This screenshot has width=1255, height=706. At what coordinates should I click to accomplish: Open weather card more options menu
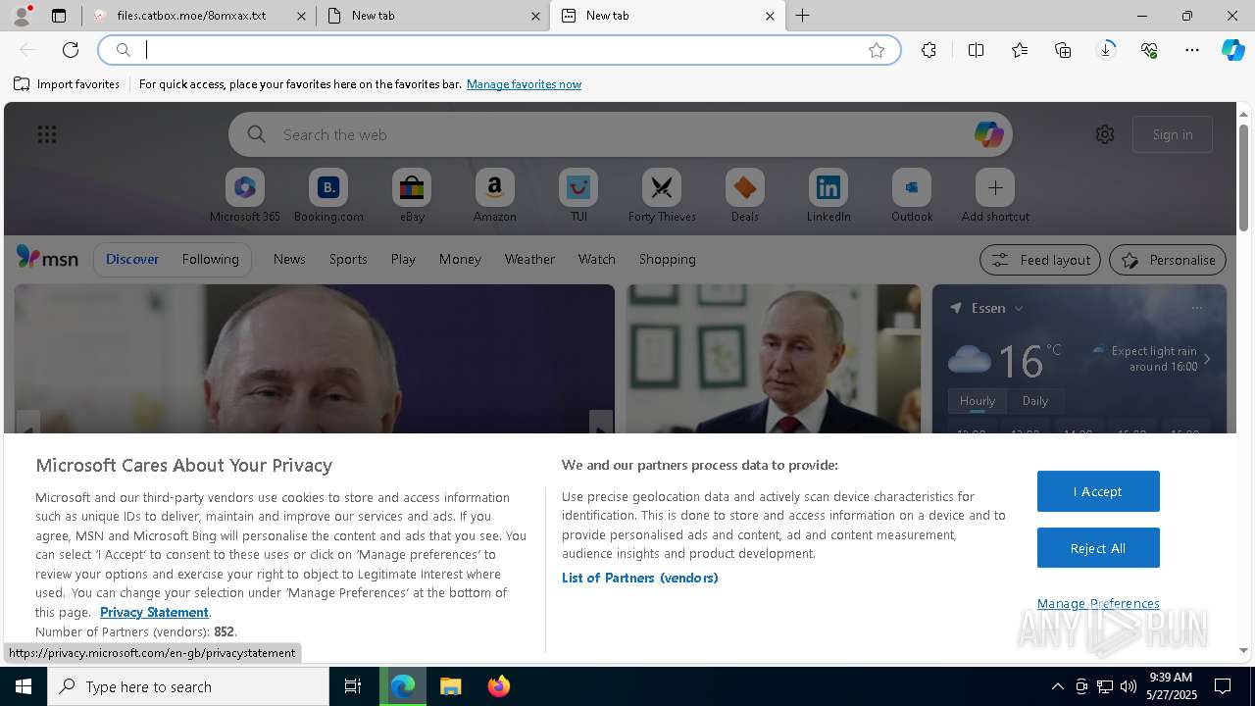(x=1196, y=308)
